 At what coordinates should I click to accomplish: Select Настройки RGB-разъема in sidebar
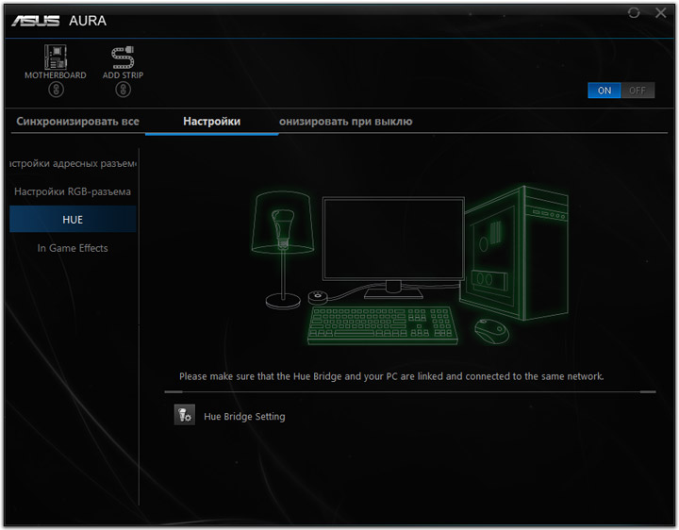73,191
